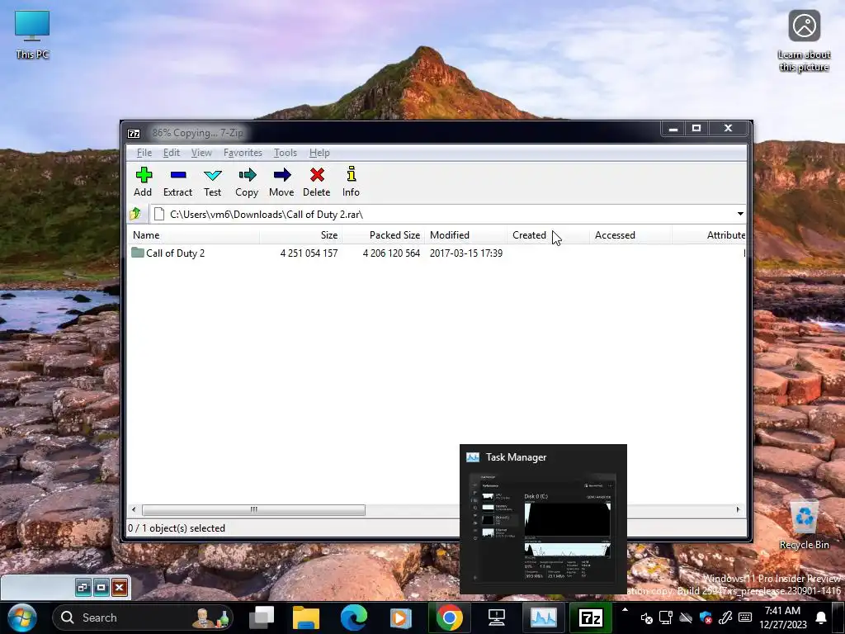Click the 7-Zip title bar icon
The height and width of the screenshot is (634, 845).
tap(134, 133)
